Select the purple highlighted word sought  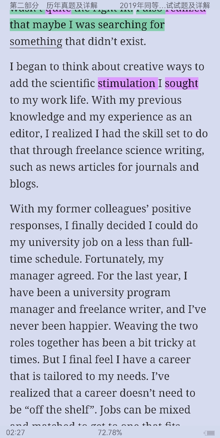182,83
